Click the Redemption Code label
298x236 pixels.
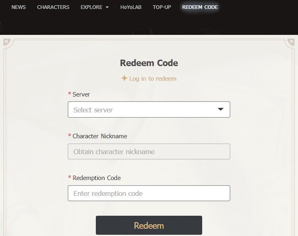click(x=96, y=178)
